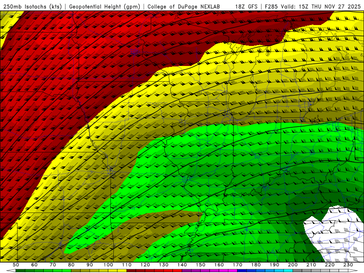The width and height of the screenshot is (364, 273).
Task: Click the '200' value on the color scale
Action: pyautogui.click(x=293, y=265)
